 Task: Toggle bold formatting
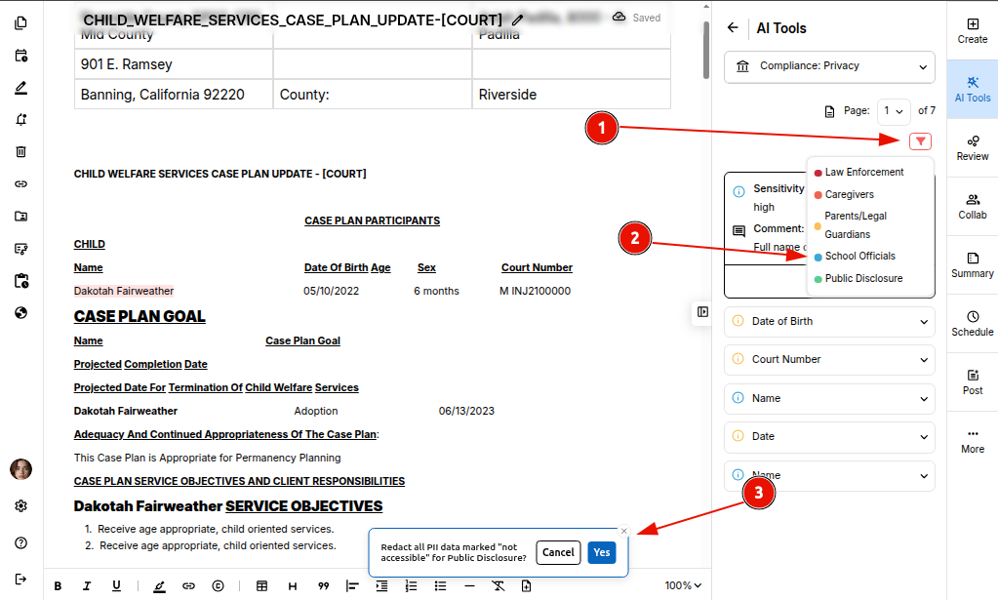pyautogui.click(x=58, y=585)
